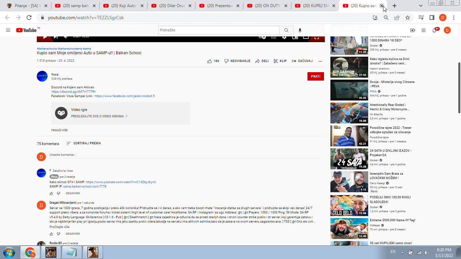
Task: Click the share page icon in address bar
Action: click(397, 18)
